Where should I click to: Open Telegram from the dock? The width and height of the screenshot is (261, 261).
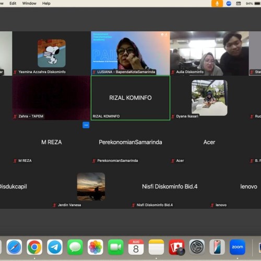point(55,247)
